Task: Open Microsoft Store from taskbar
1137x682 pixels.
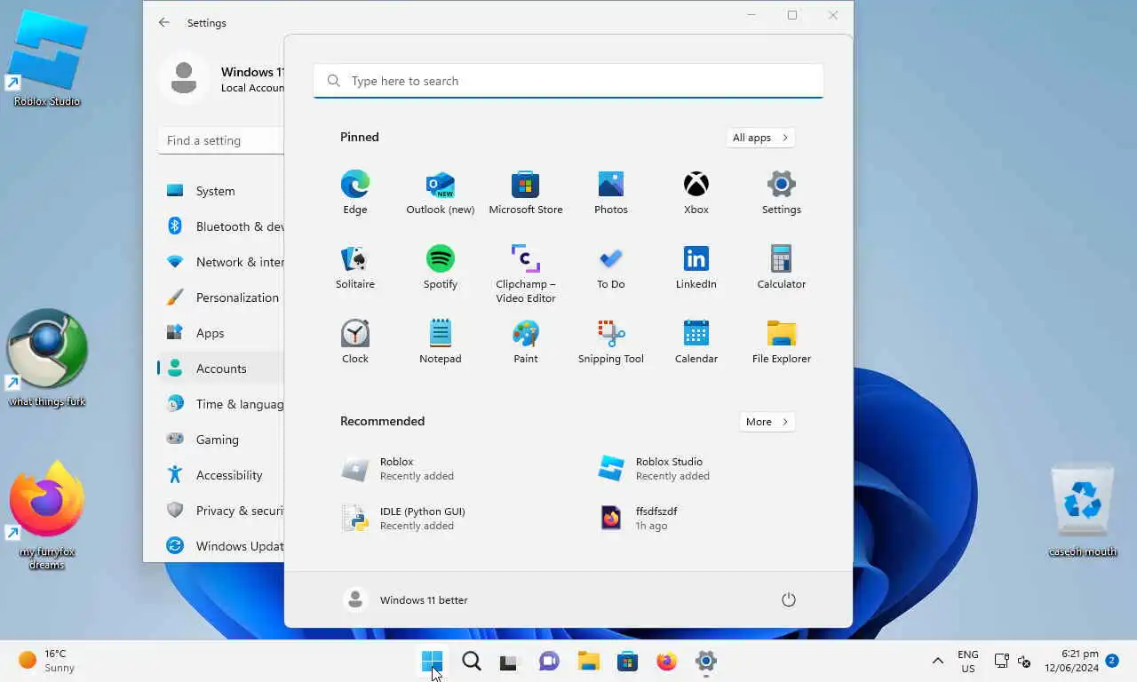Action: (x=627, y=661)
